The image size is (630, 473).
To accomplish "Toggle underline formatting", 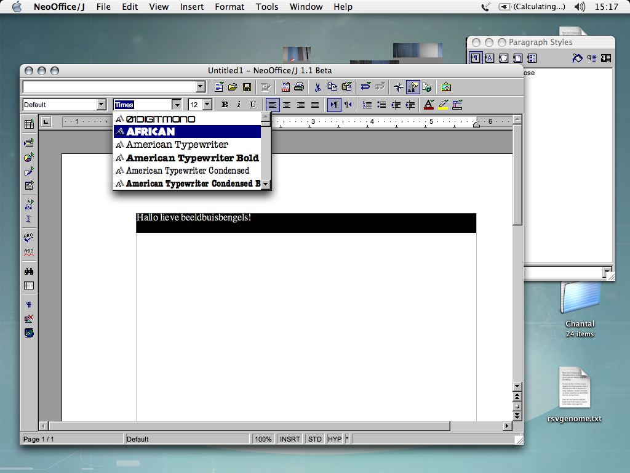I will (253, 105).
